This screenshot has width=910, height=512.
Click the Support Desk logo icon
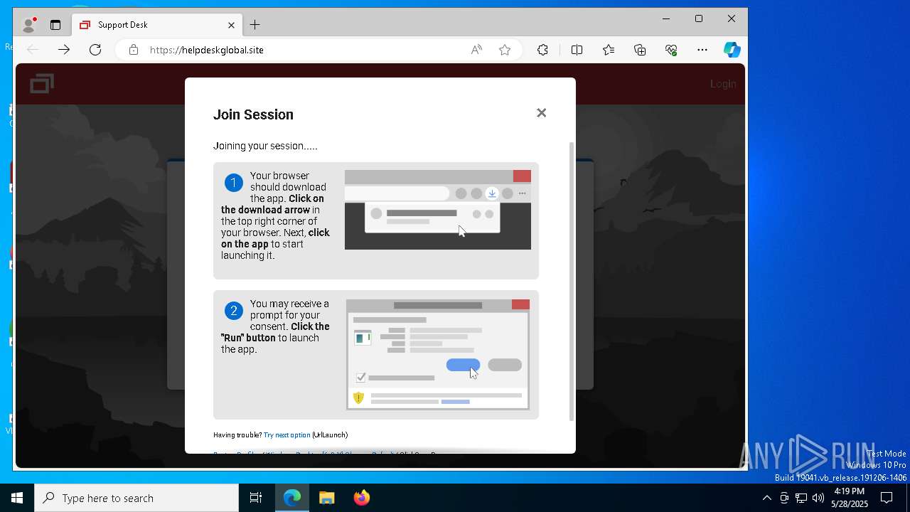pos(42,84)
